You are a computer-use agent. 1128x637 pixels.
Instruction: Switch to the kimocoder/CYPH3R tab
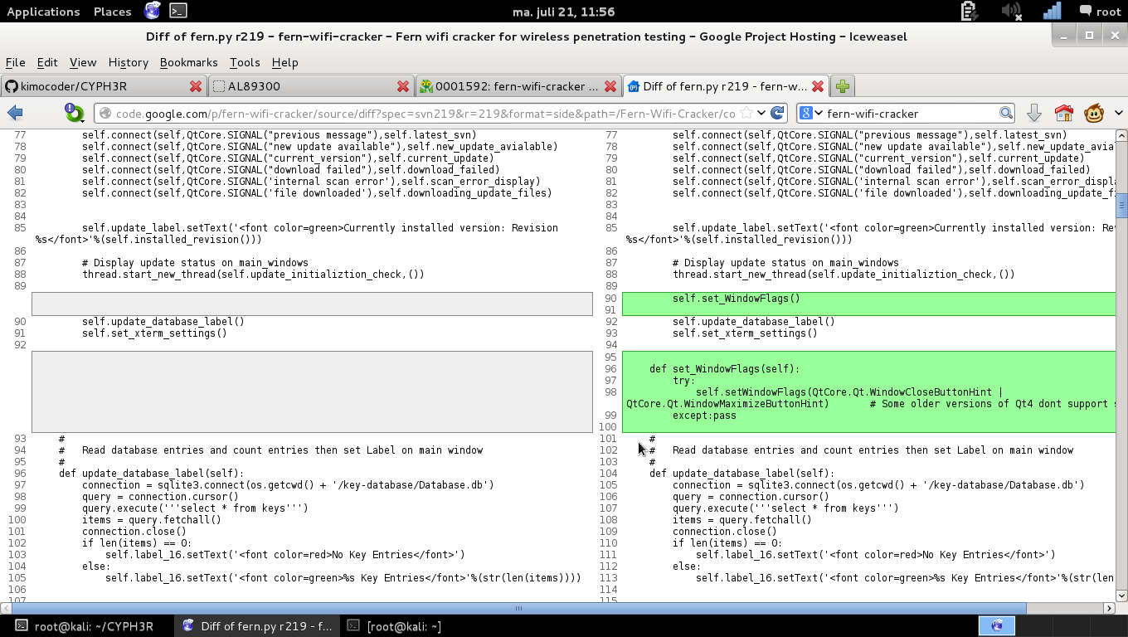[x=95, y=86]
